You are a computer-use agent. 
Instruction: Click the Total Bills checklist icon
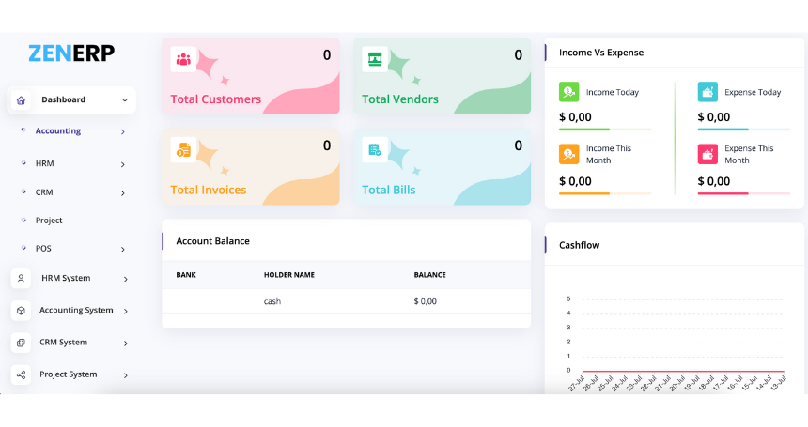(375, 150)
